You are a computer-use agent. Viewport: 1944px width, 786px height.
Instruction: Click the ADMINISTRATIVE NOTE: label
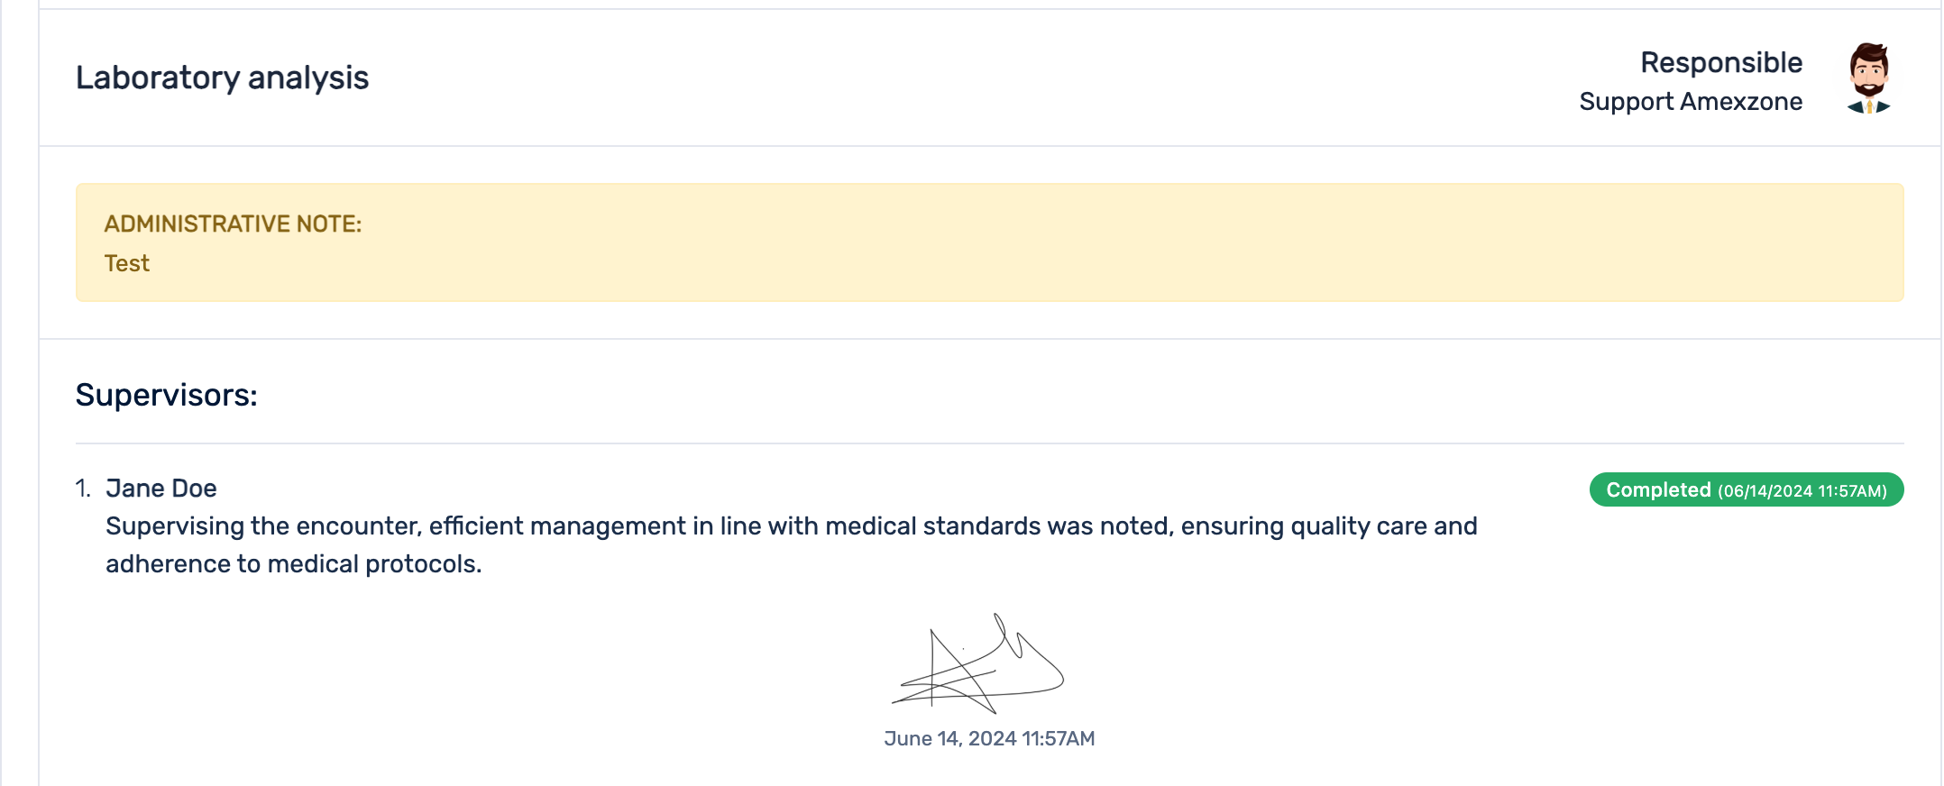[233, 224]
